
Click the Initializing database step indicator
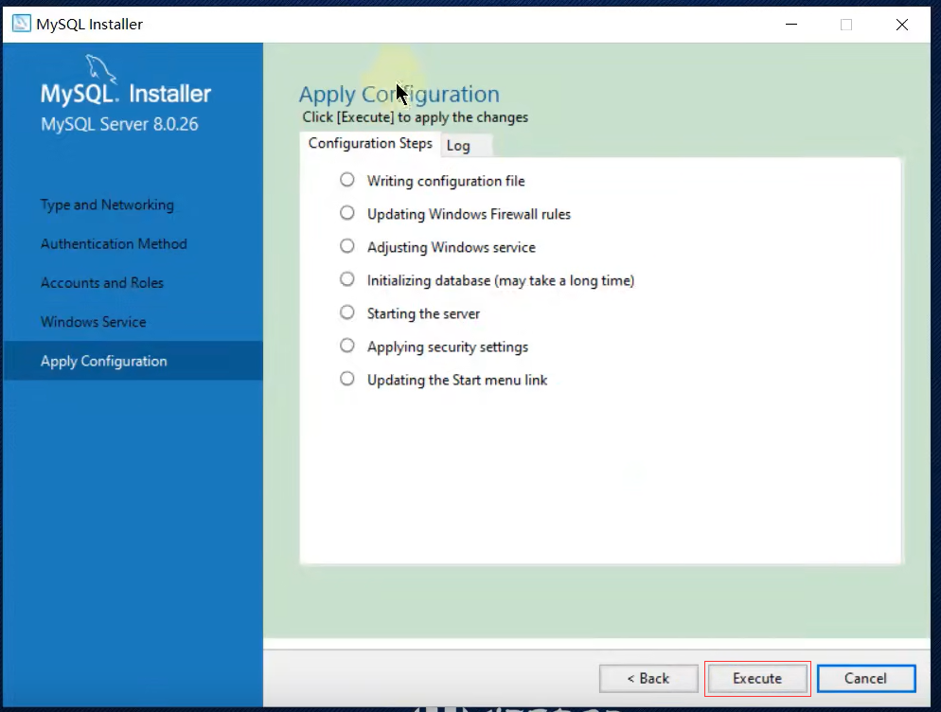pos(347,279)
